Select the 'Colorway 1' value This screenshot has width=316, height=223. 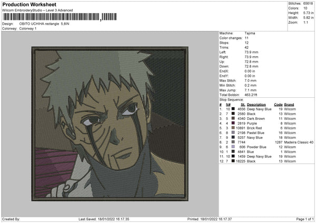tap(28, 28)
